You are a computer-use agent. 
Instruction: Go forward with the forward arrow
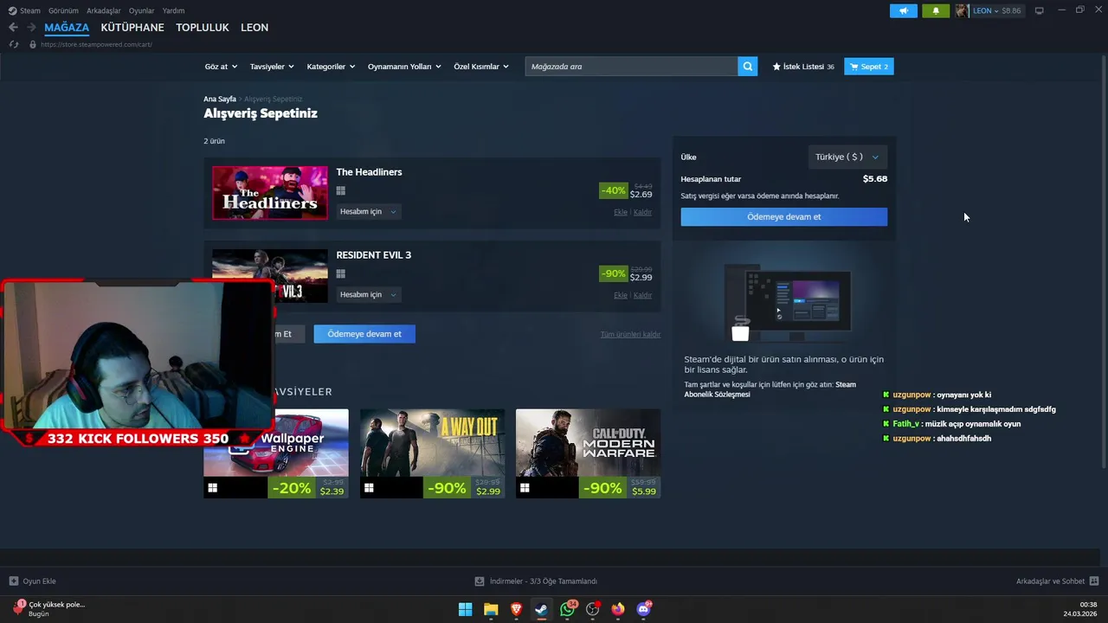point(32,28)
